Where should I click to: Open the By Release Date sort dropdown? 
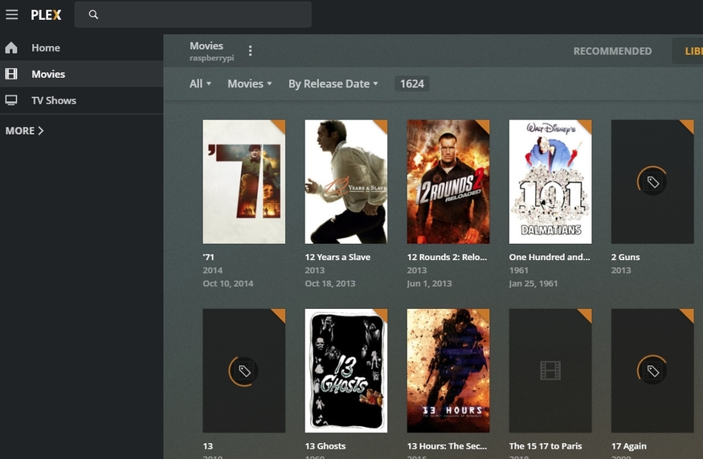point(333,83)
